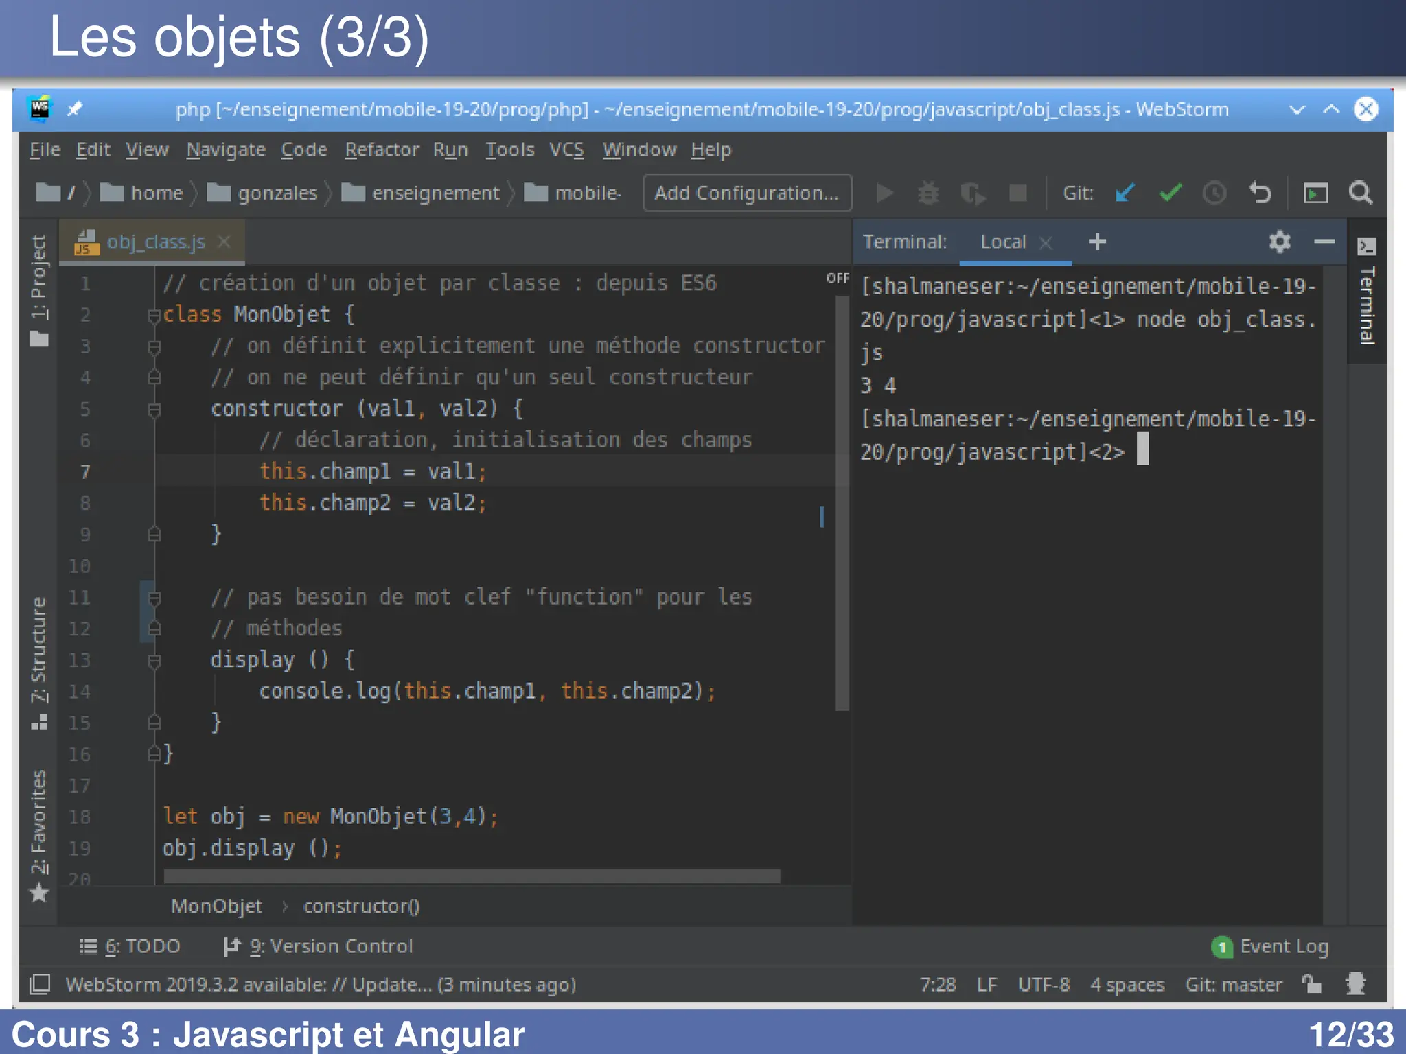Click the inspector hat icon in status bar

[1355, 984]
